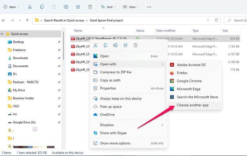Go up one folder level arrow
This screenshot has height=156, width=247.
tap(27, 20)
